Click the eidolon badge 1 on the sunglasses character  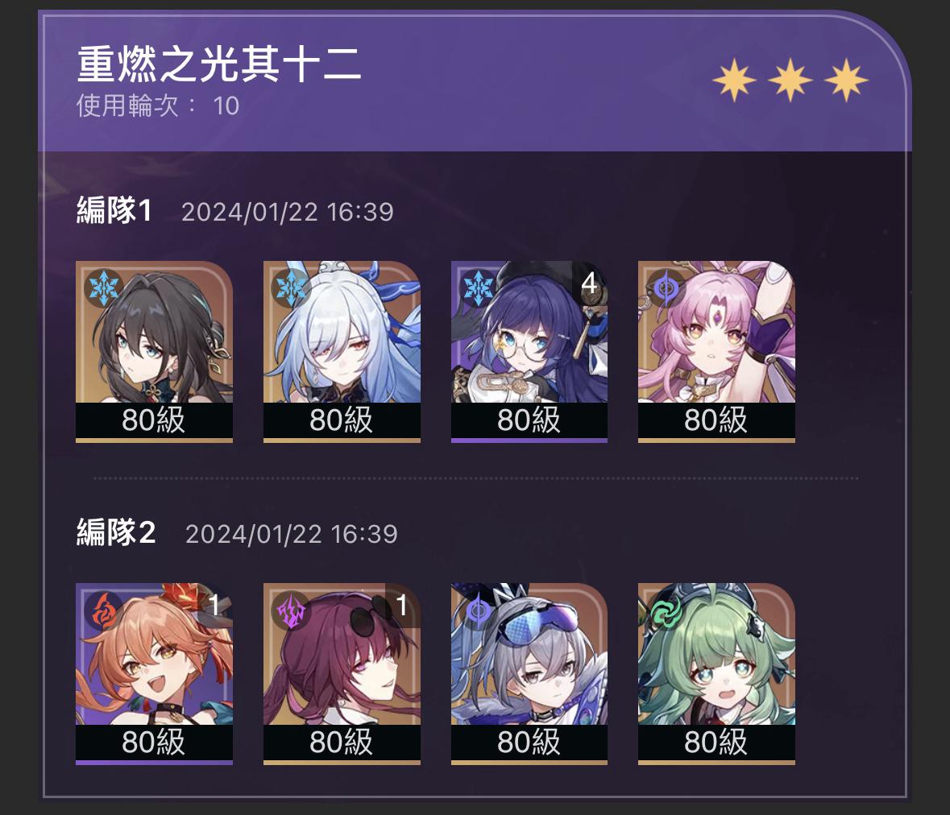coord(402,605)
